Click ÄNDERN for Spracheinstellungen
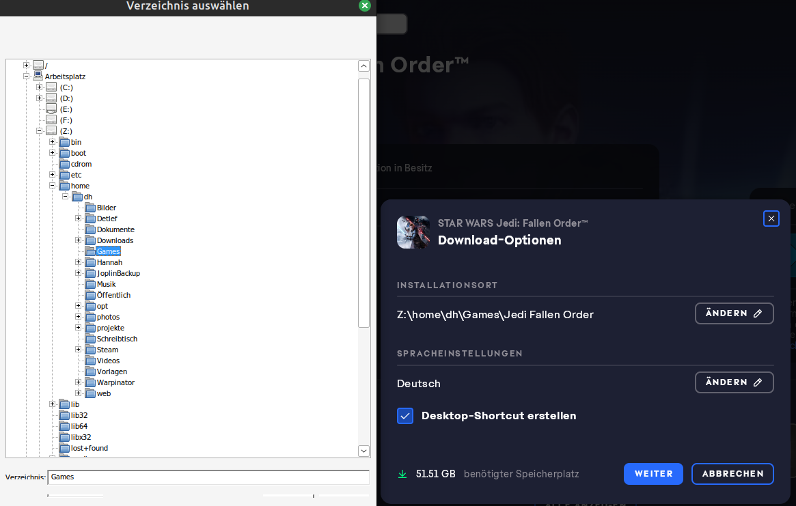 [734, 382]
